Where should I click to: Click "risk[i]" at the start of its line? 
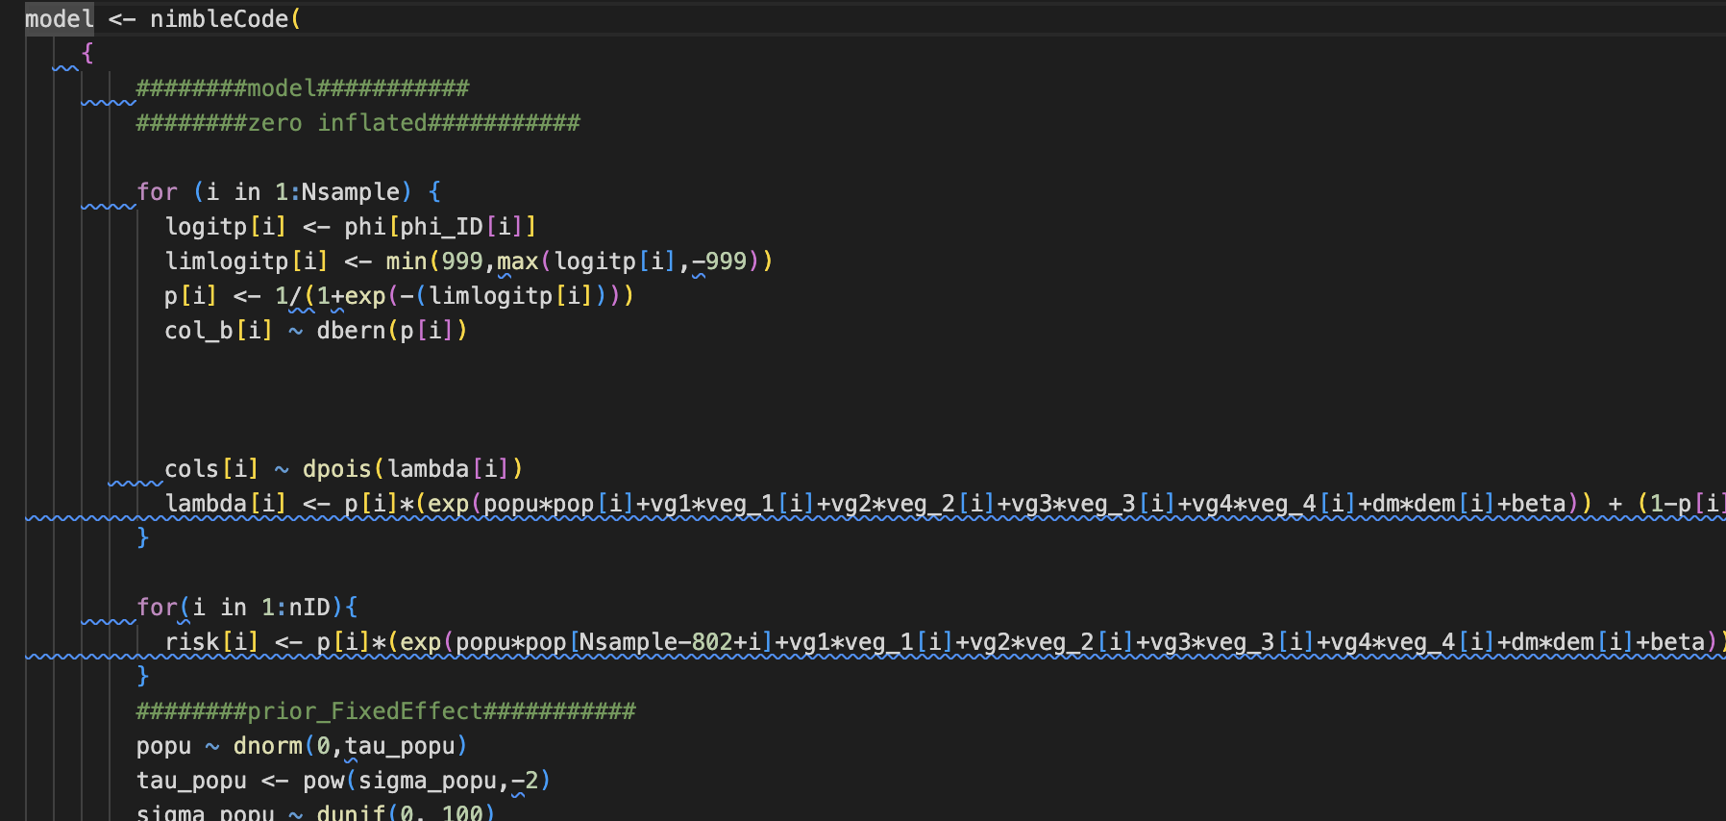(211, 642)
